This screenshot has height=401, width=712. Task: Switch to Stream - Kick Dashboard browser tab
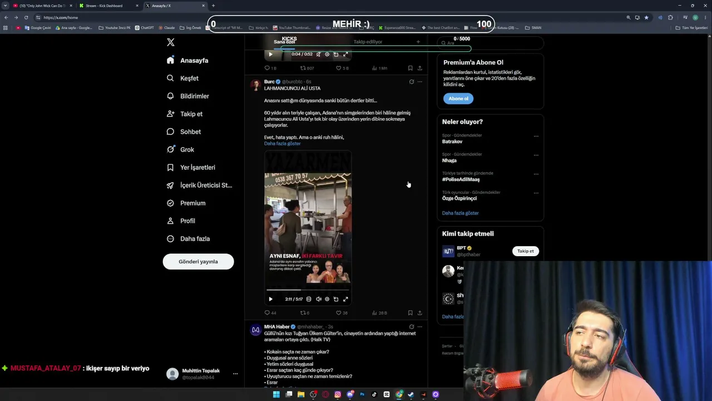click(108, 6)
